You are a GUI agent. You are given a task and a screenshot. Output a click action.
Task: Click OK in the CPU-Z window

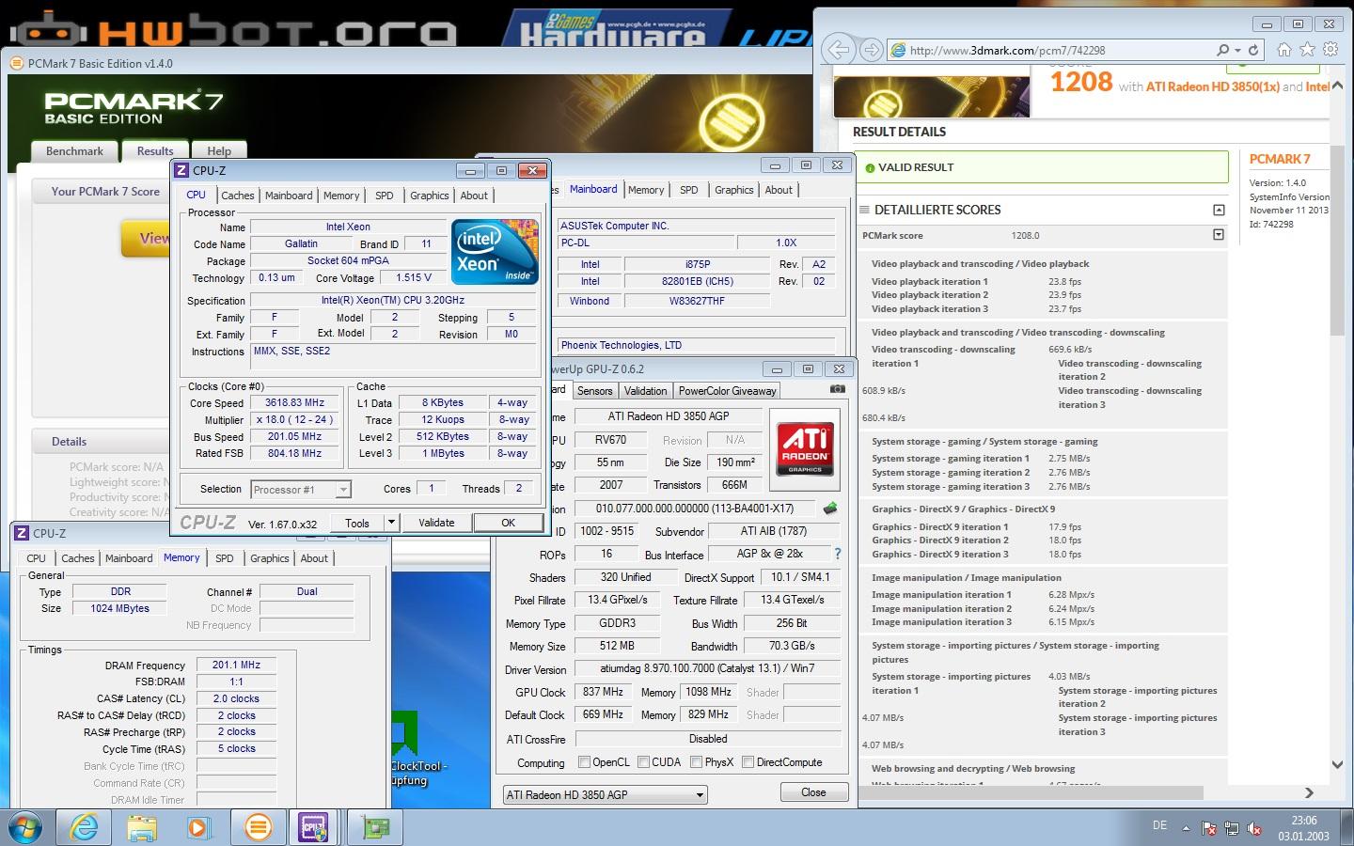tap(508, 523)
